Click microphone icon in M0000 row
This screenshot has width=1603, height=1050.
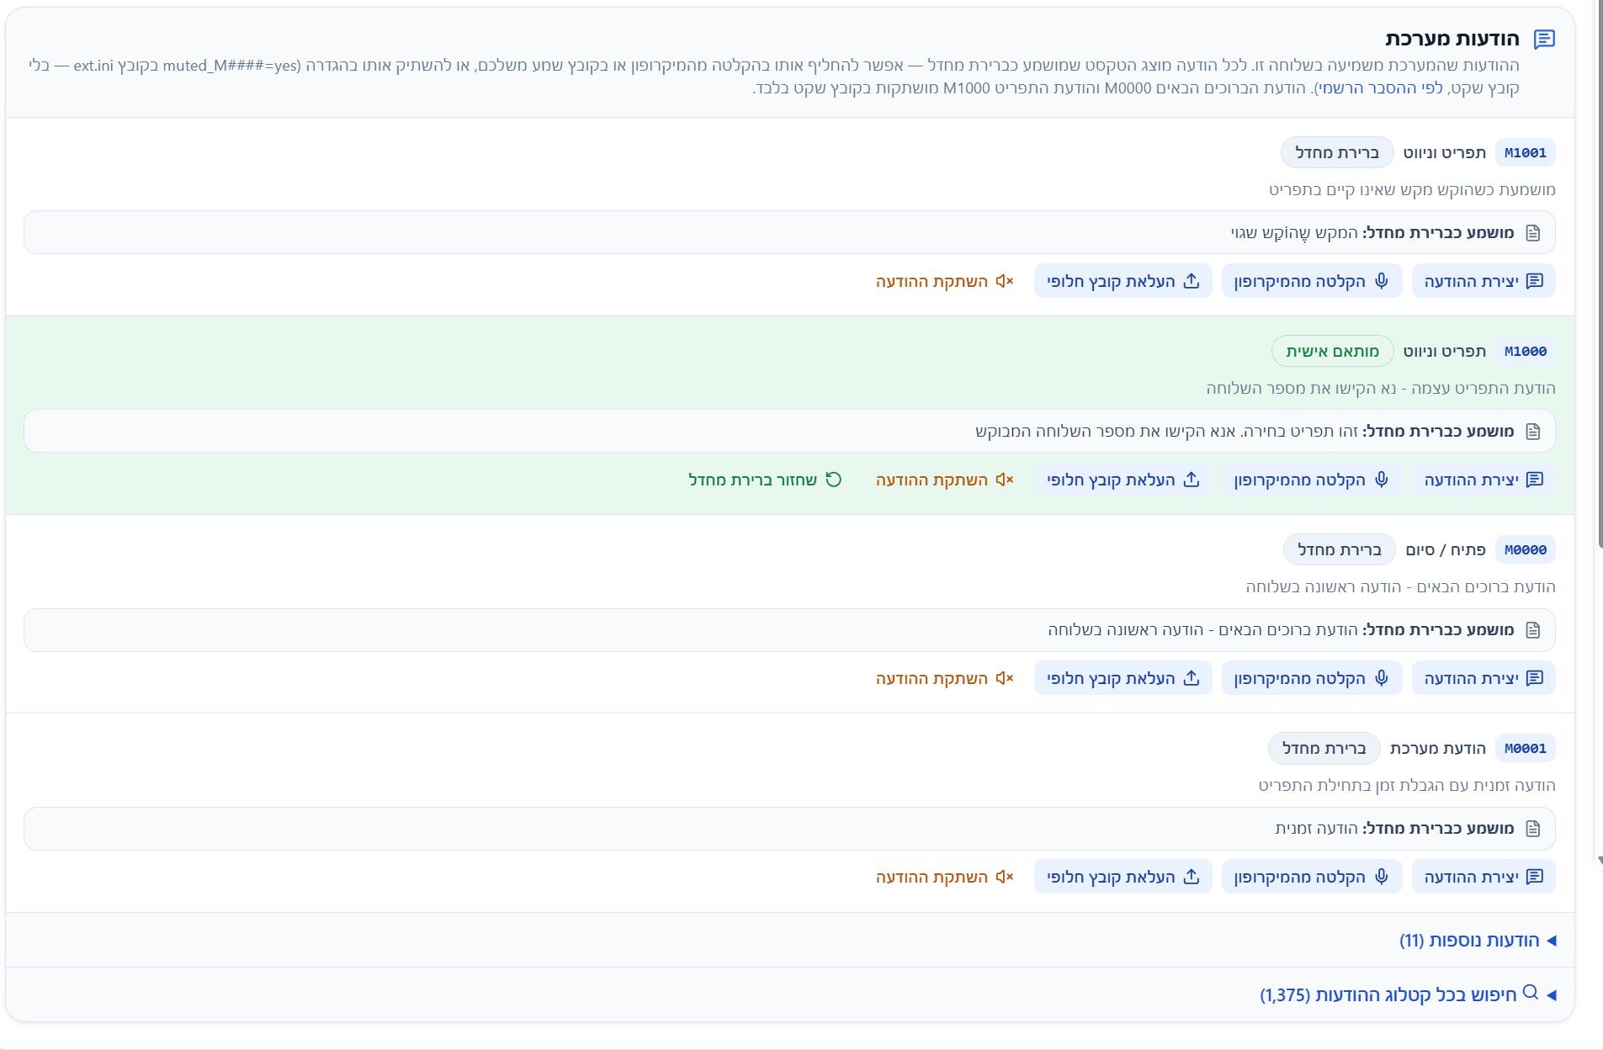click(1382, 678)
